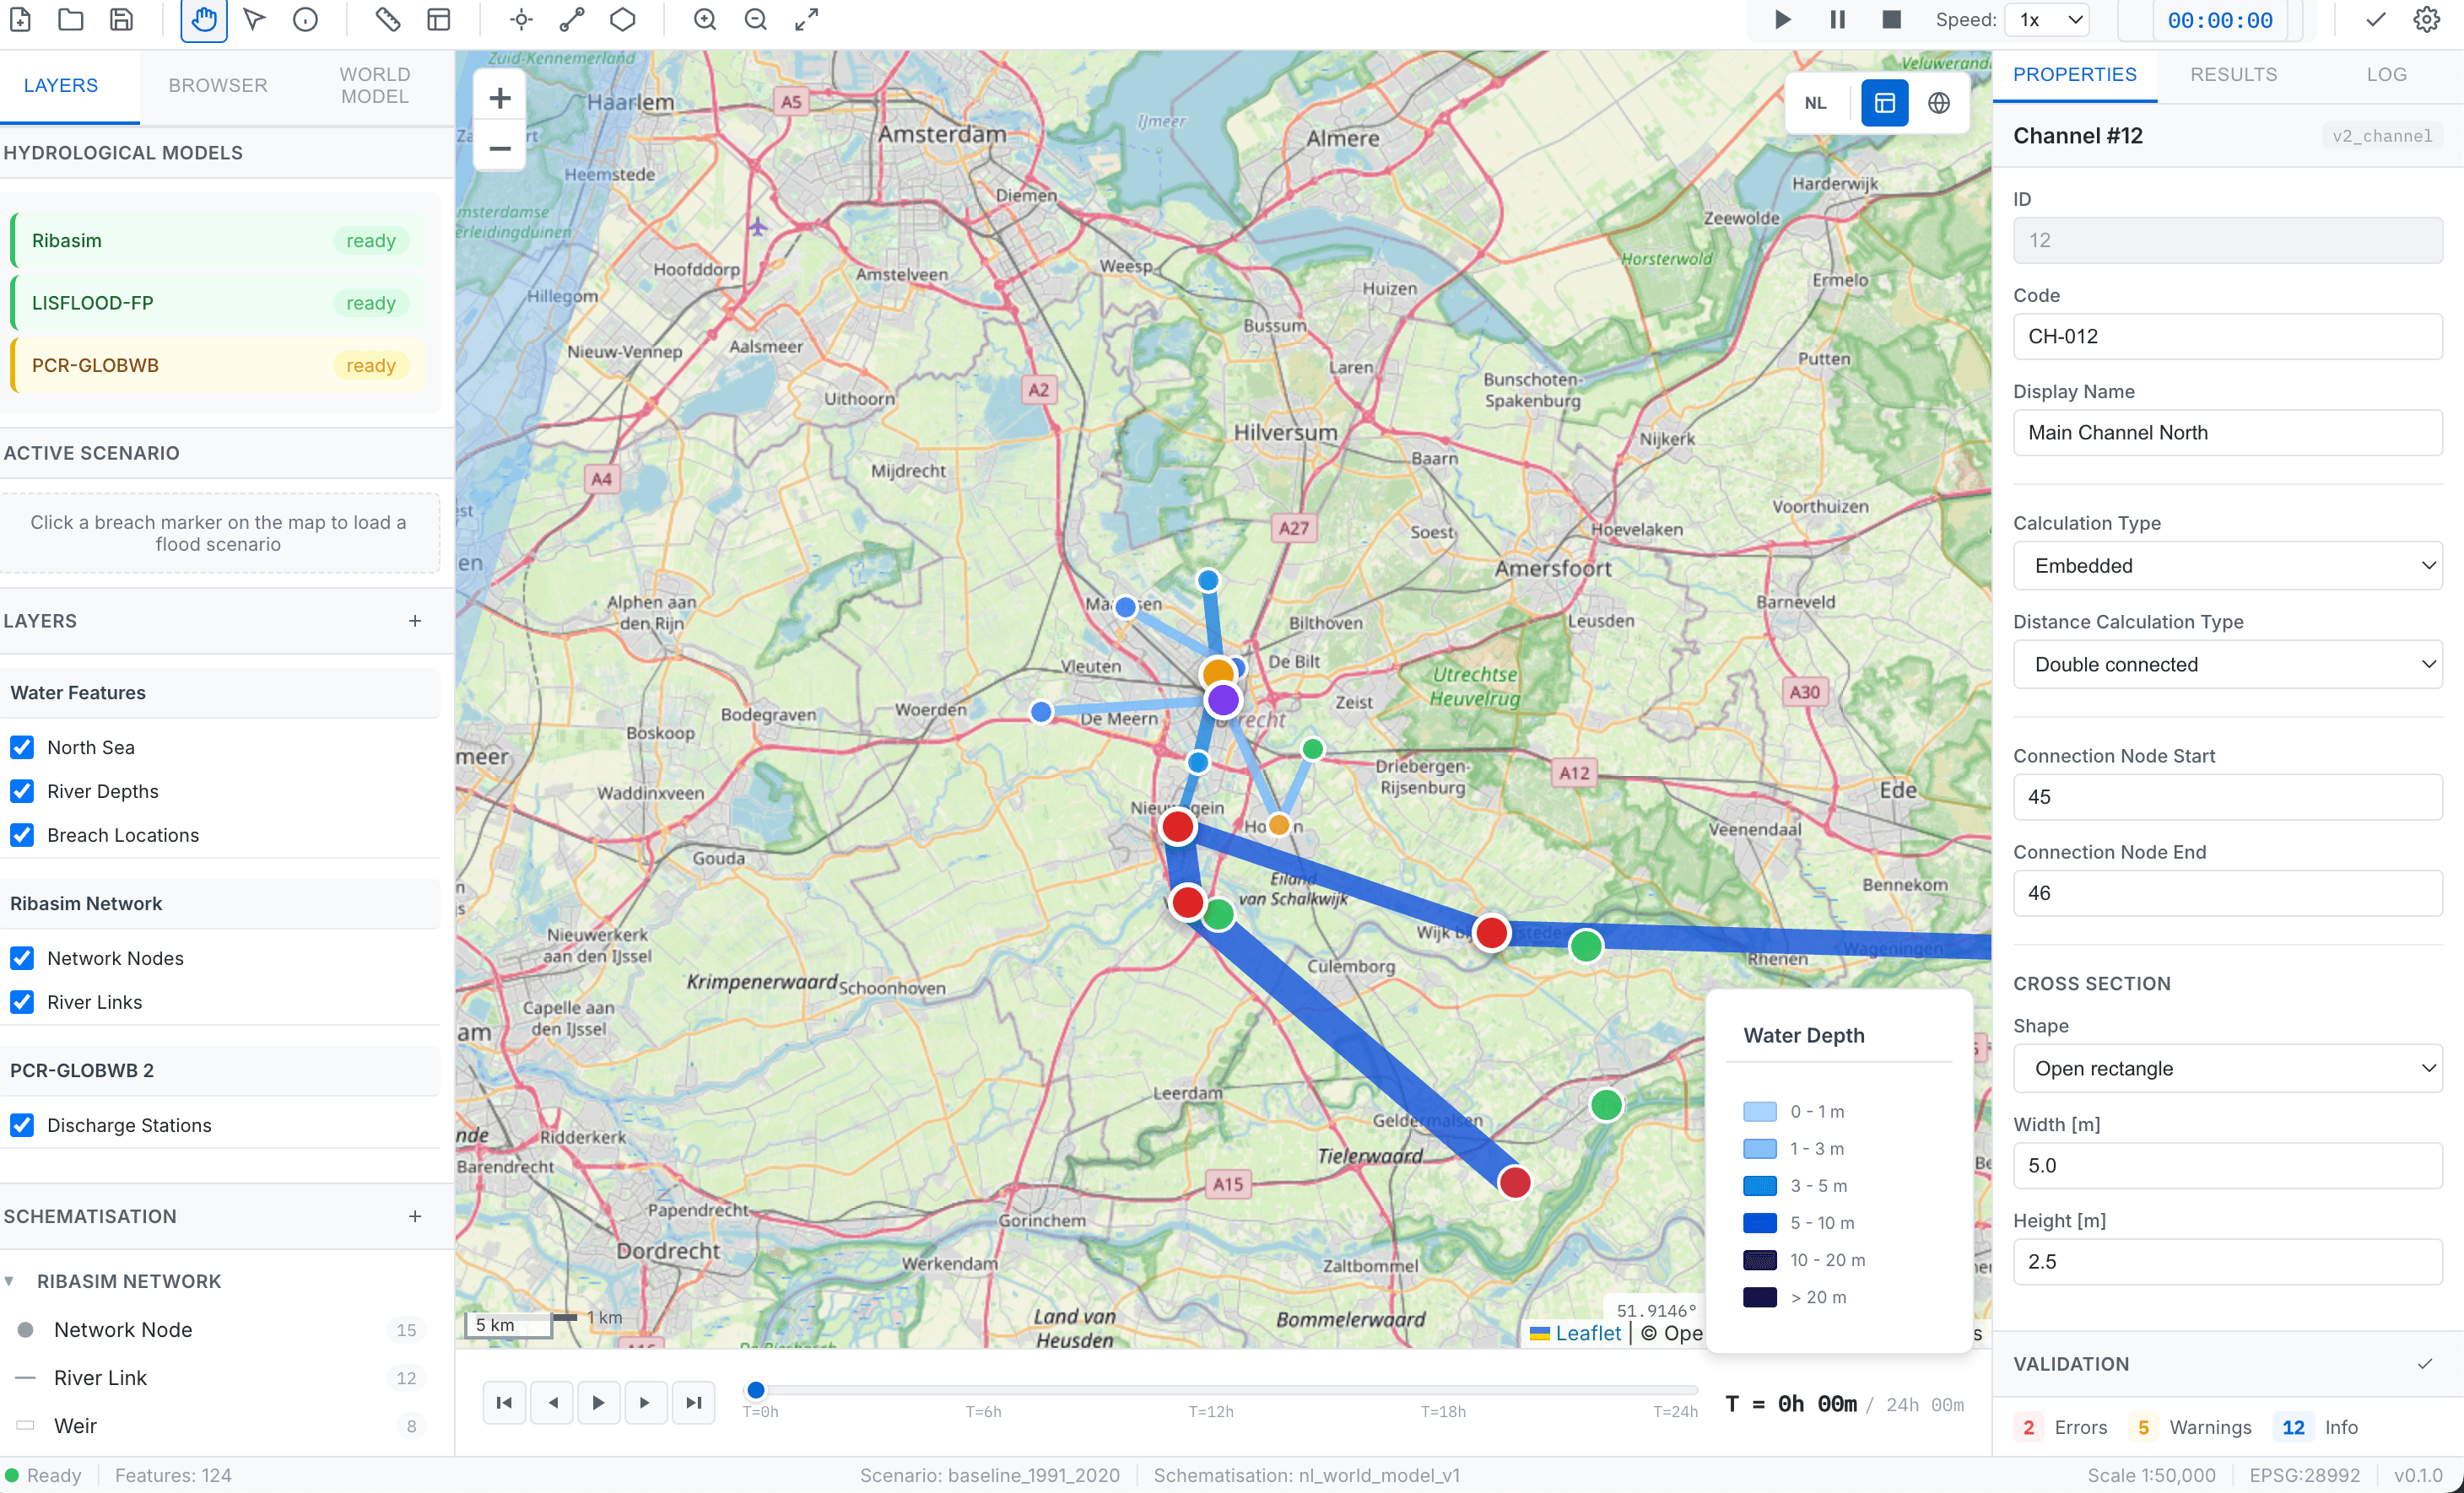The height and width of the screenshot is (1493, 2464).
Task: Uncheck the North Sea layer
Action: click(x=22, y=746)
